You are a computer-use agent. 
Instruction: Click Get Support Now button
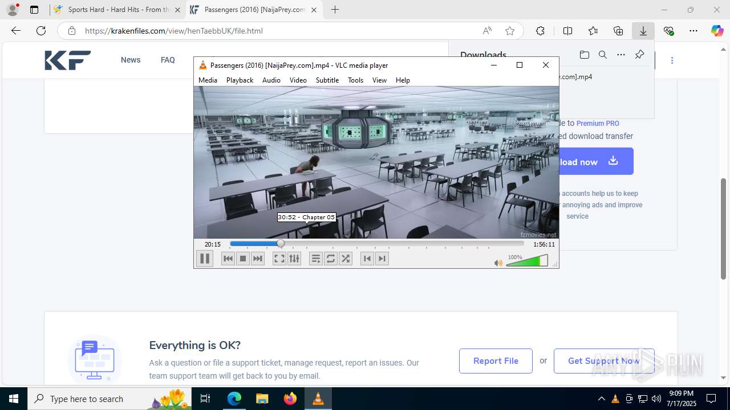(604, 361)
